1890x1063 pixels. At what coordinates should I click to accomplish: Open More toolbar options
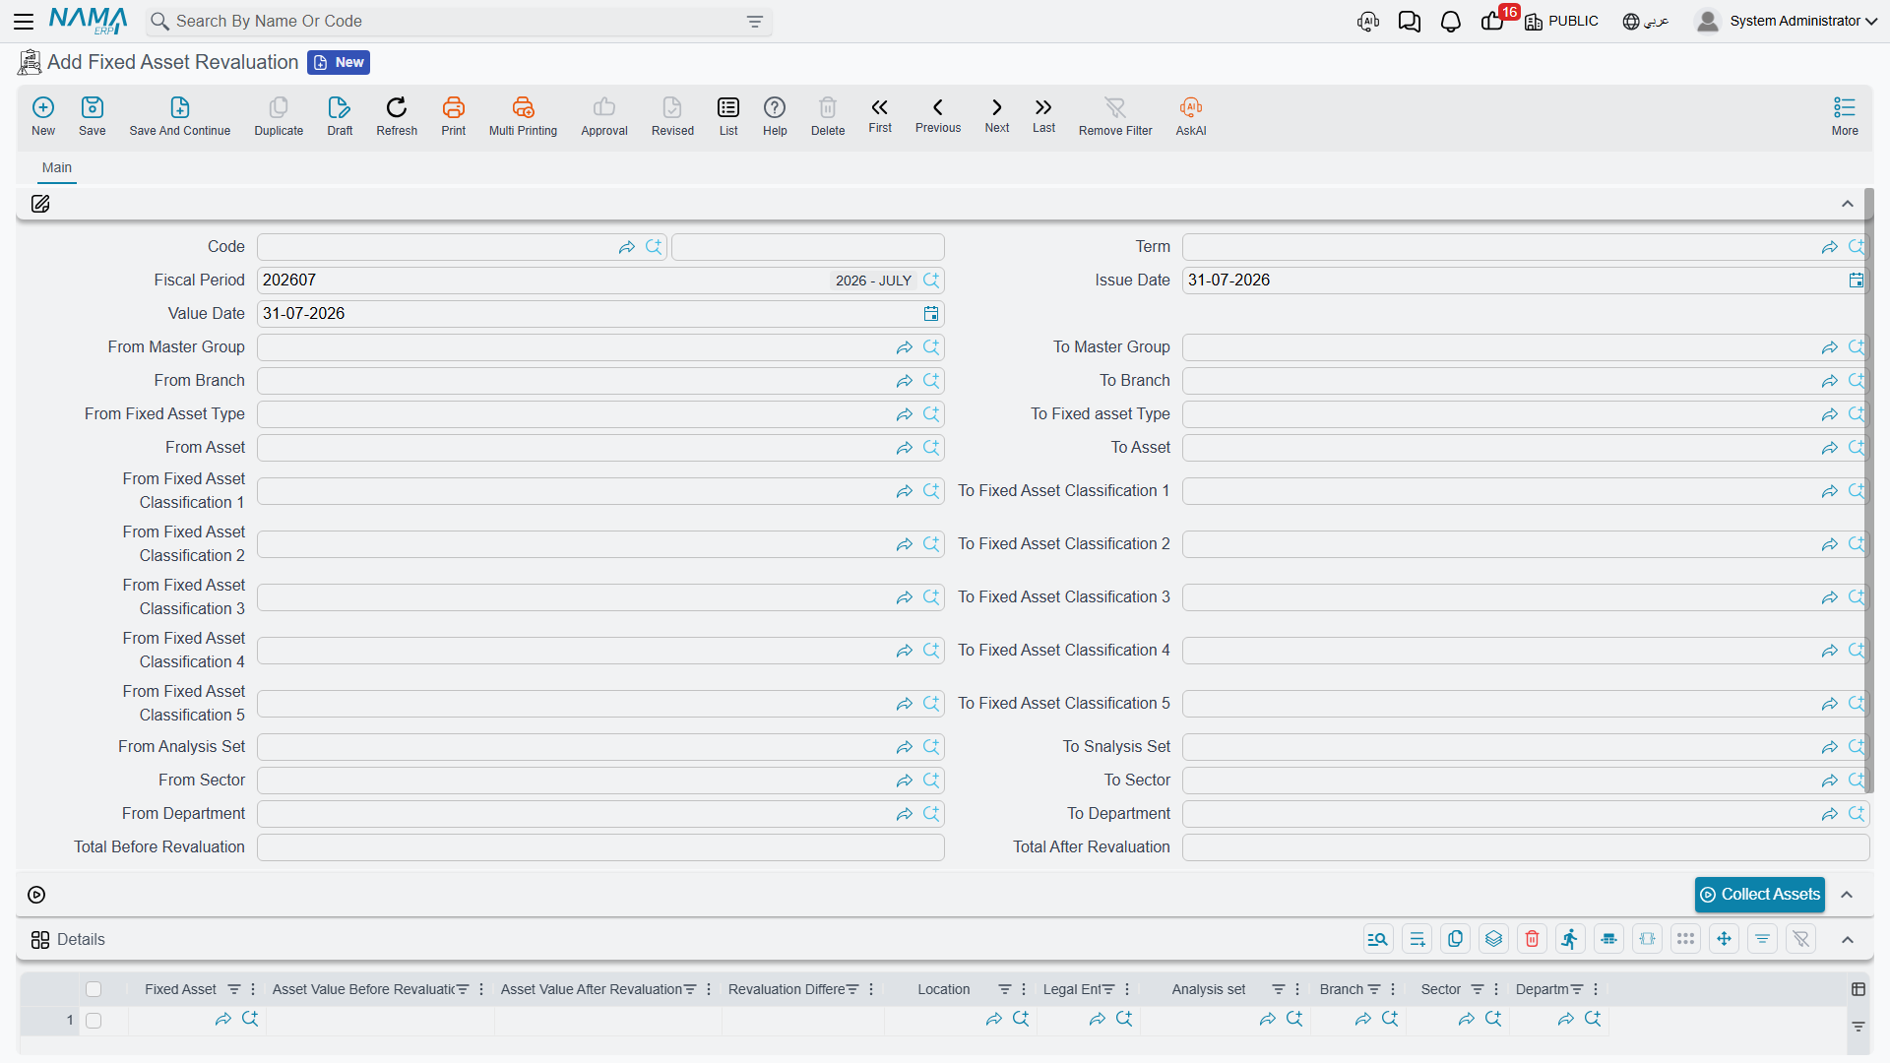[x=1845, y=116]
